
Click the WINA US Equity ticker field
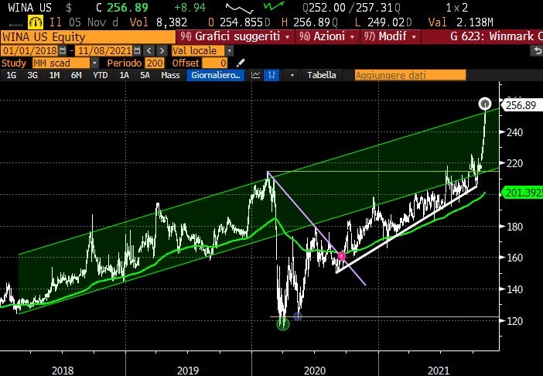(x=88, y=37)
